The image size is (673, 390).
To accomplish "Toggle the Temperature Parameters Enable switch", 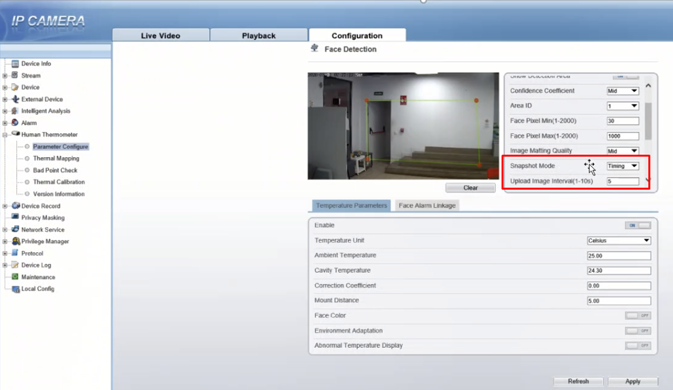I will coord(637,225).
